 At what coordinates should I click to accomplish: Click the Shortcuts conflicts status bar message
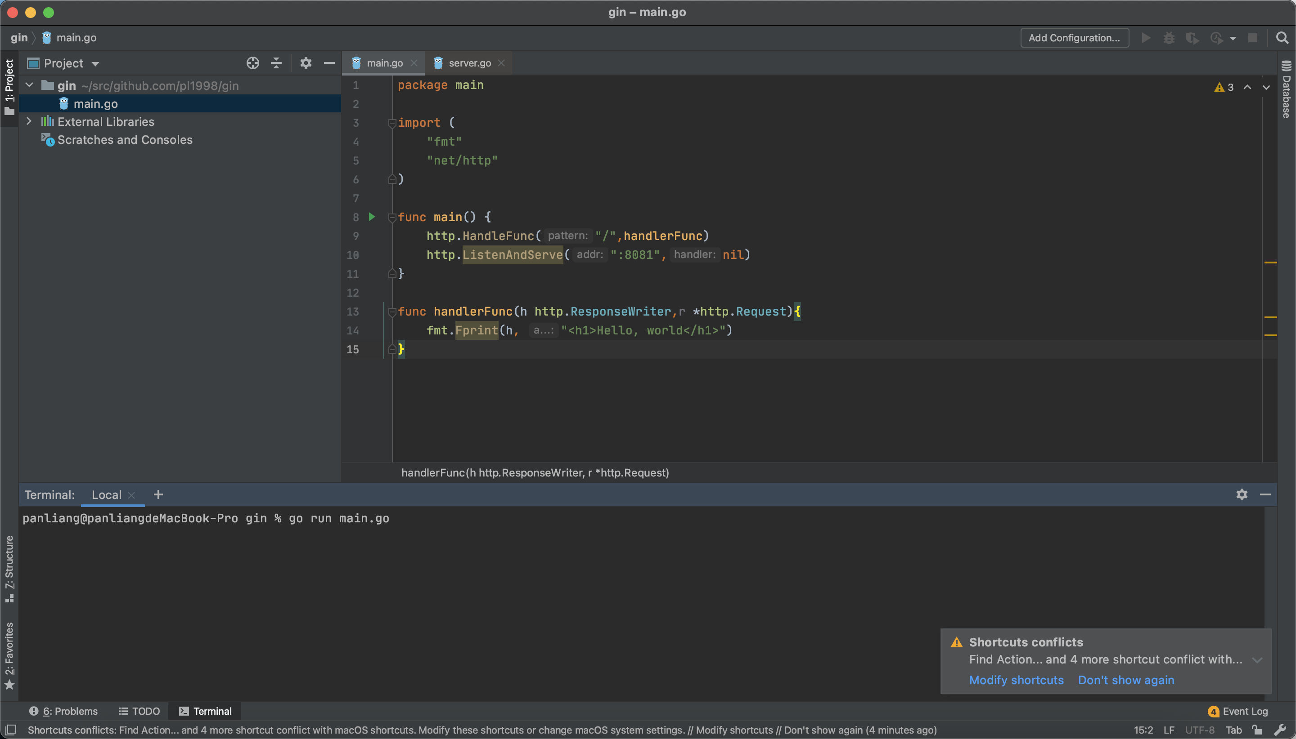[x=482, y=730]
